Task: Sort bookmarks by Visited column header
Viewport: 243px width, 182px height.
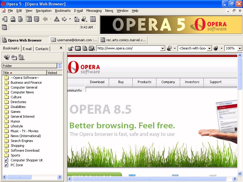Action: coord(54,73)
